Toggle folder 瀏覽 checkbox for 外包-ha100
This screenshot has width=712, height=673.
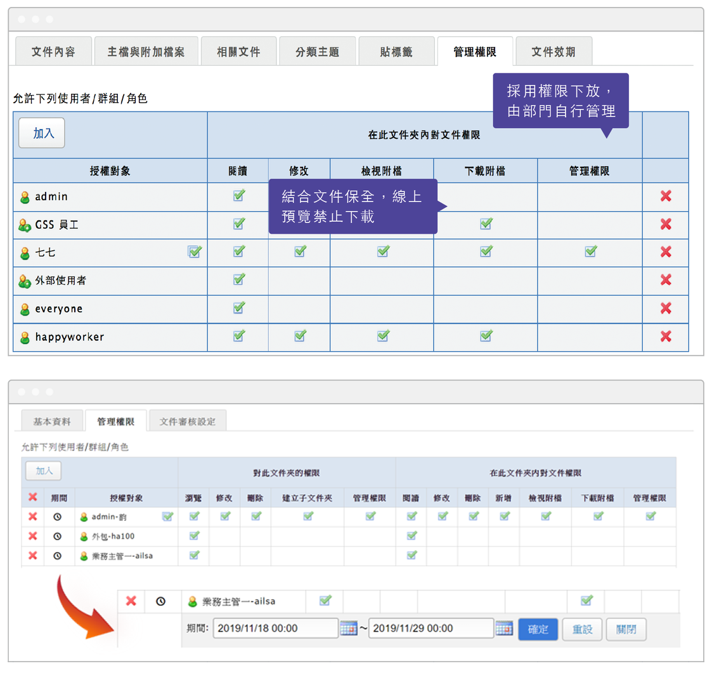click(195, 535)
